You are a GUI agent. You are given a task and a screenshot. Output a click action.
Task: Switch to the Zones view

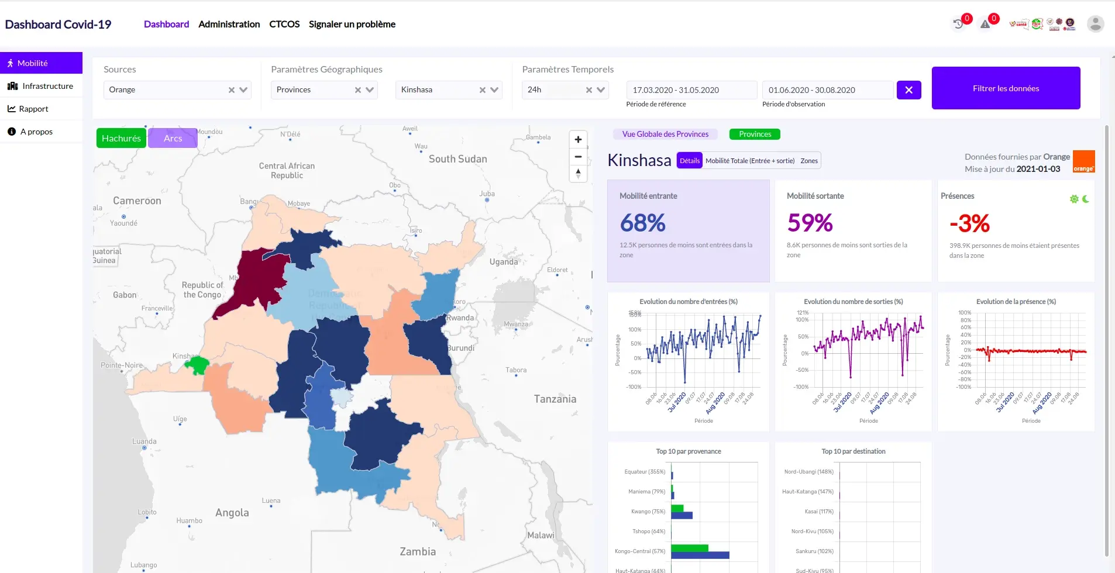tap(809, 161)
